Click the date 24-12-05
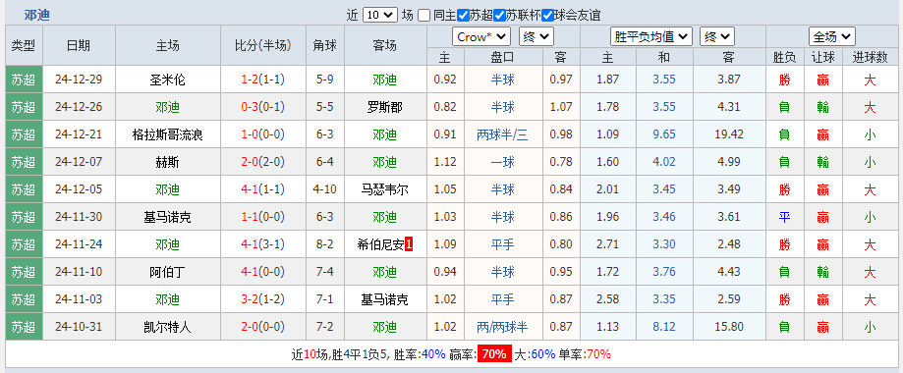This screenshot has height=373, width=903. tap(79, 189)
